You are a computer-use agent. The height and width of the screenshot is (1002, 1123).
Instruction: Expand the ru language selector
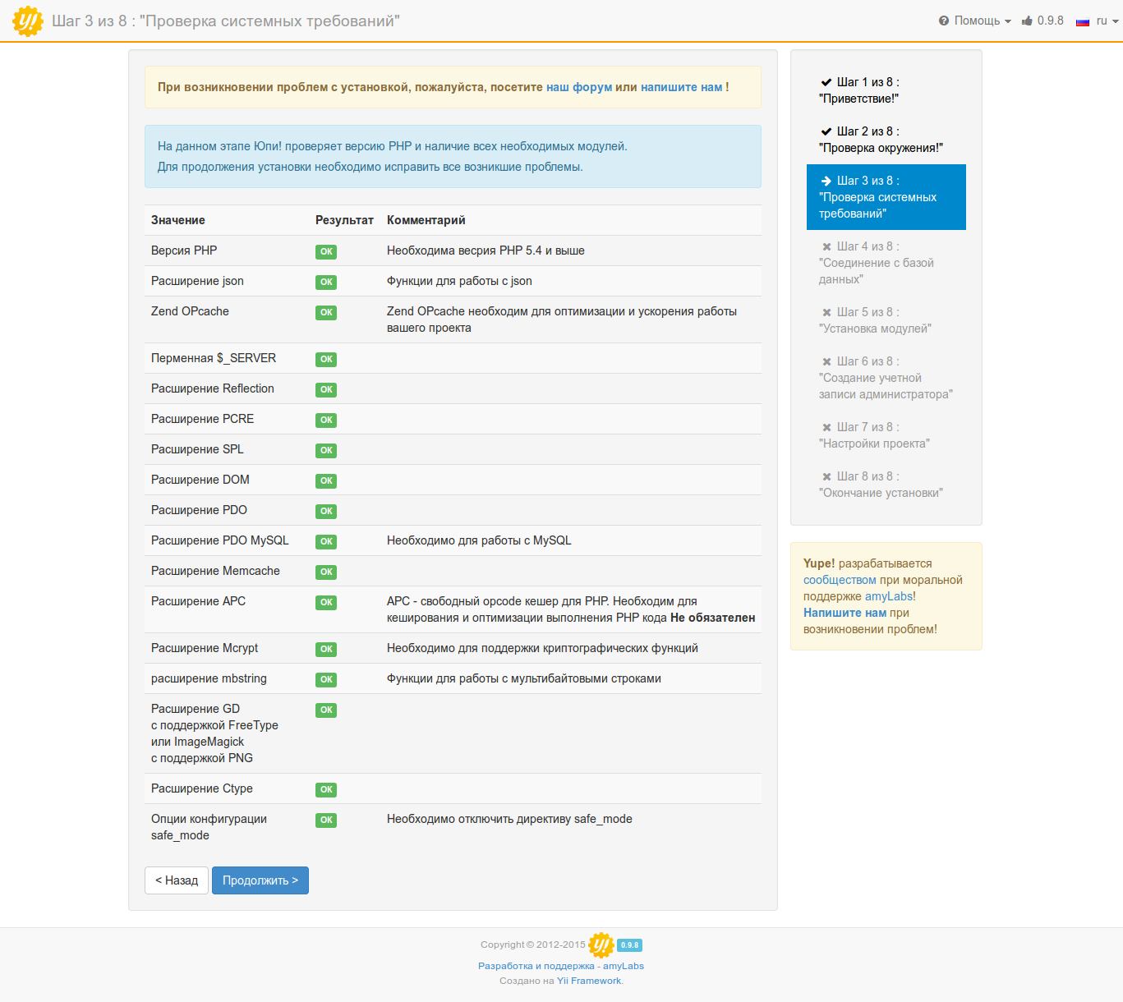coord(1106,21)
